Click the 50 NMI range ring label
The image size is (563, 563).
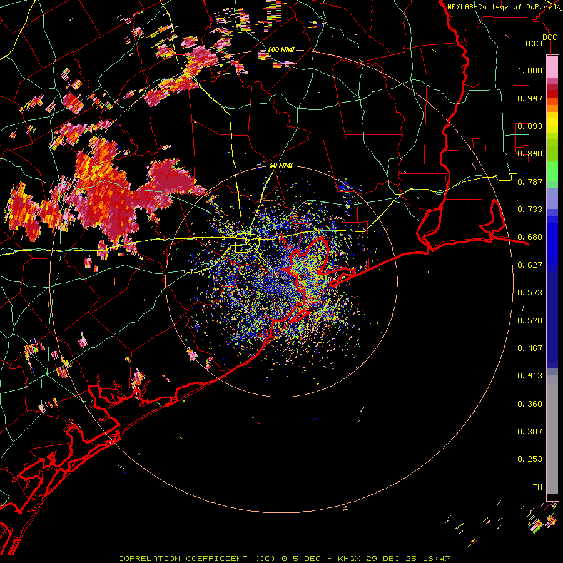click(281, 165)
